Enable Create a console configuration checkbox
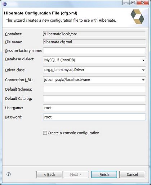Viewport: 151px width, 185px height. click(45, 133)
